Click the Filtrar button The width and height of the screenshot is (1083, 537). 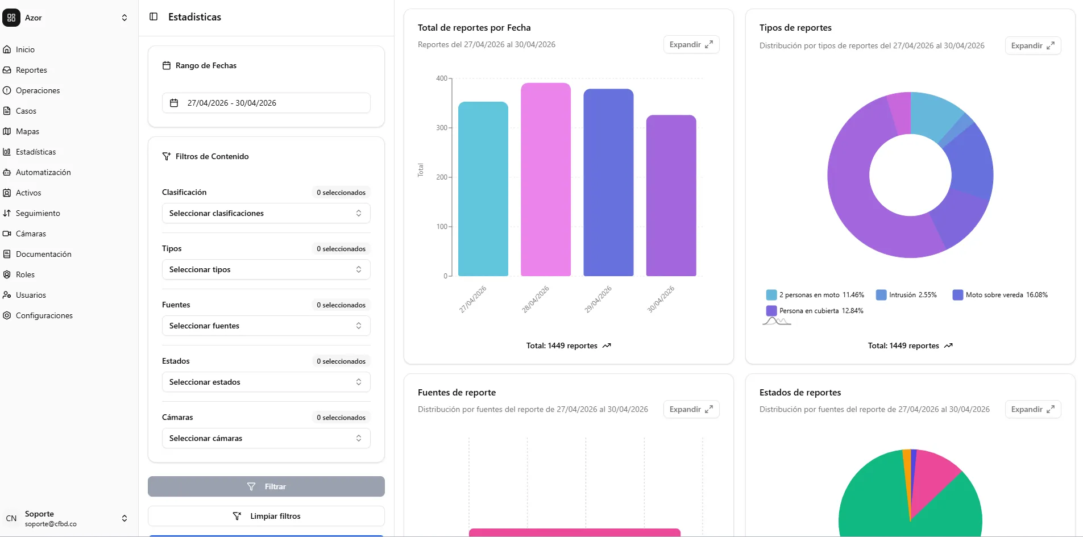click(x=266, y=486)
